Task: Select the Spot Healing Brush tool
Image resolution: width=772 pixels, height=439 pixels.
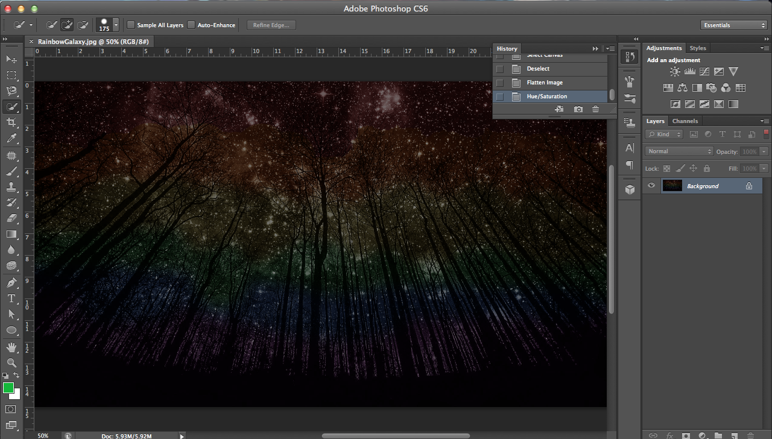Action: [x=11, y=156]
